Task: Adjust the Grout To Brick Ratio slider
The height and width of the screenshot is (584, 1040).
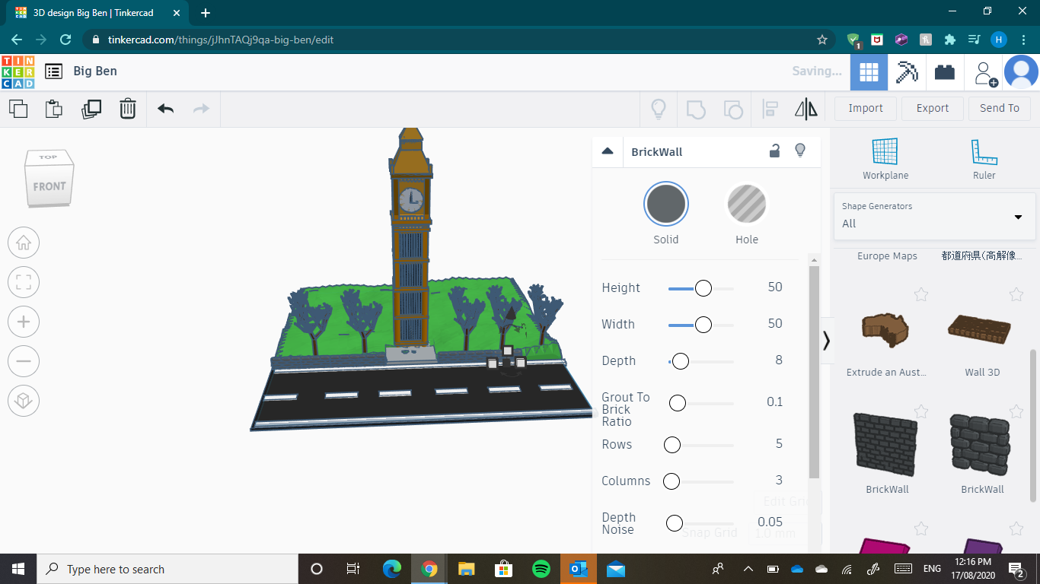Action: (x=677, y=403)
